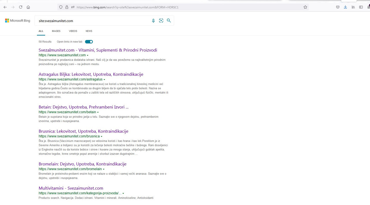This screenshot has height=205, width=370.
Task: Switch to the IMAGES tab
Action: pos(56,31)
